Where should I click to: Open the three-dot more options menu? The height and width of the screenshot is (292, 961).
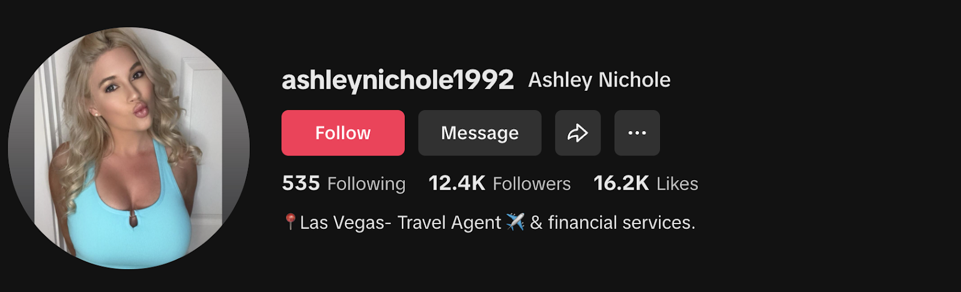point(637,133)
